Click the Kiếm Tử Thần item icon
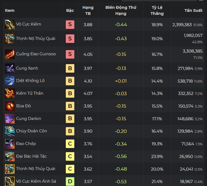The width and height of the screenshot is (207, 186). point(10,94)
